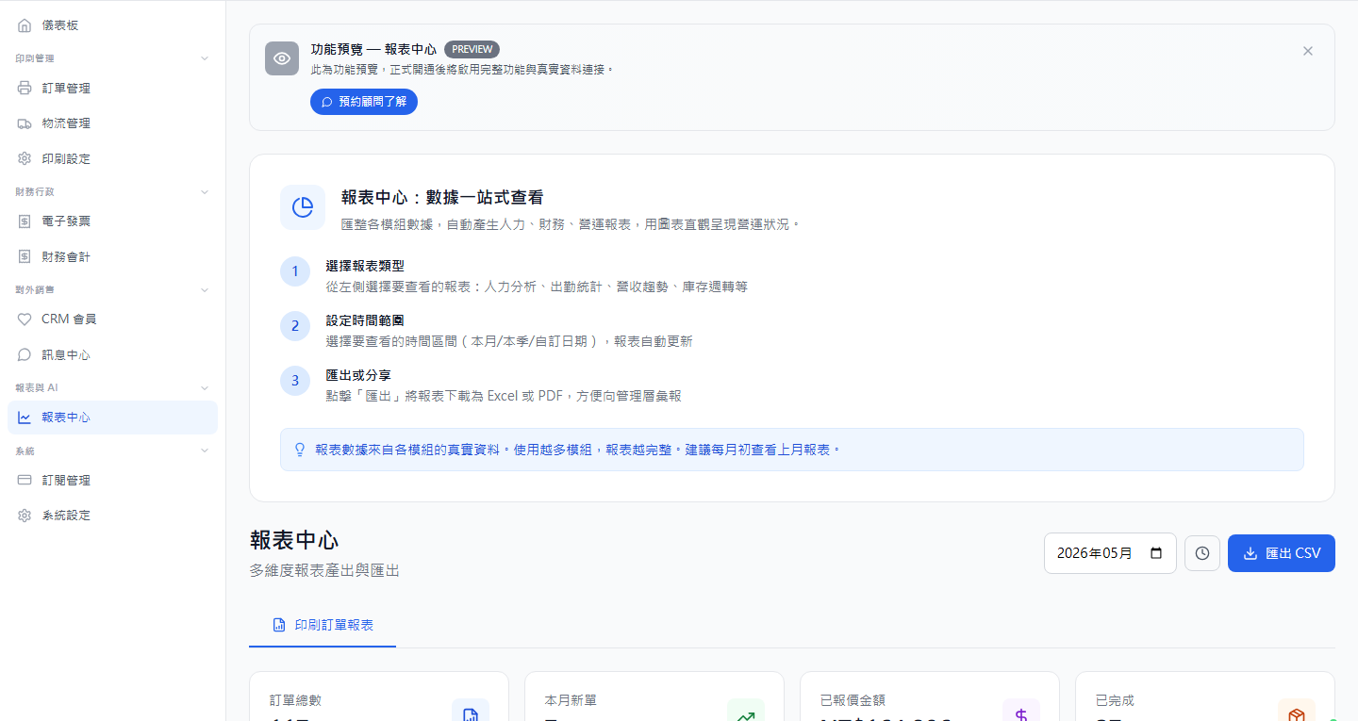
Task: Click the clock history icon button
Action: pos(1202,553)
